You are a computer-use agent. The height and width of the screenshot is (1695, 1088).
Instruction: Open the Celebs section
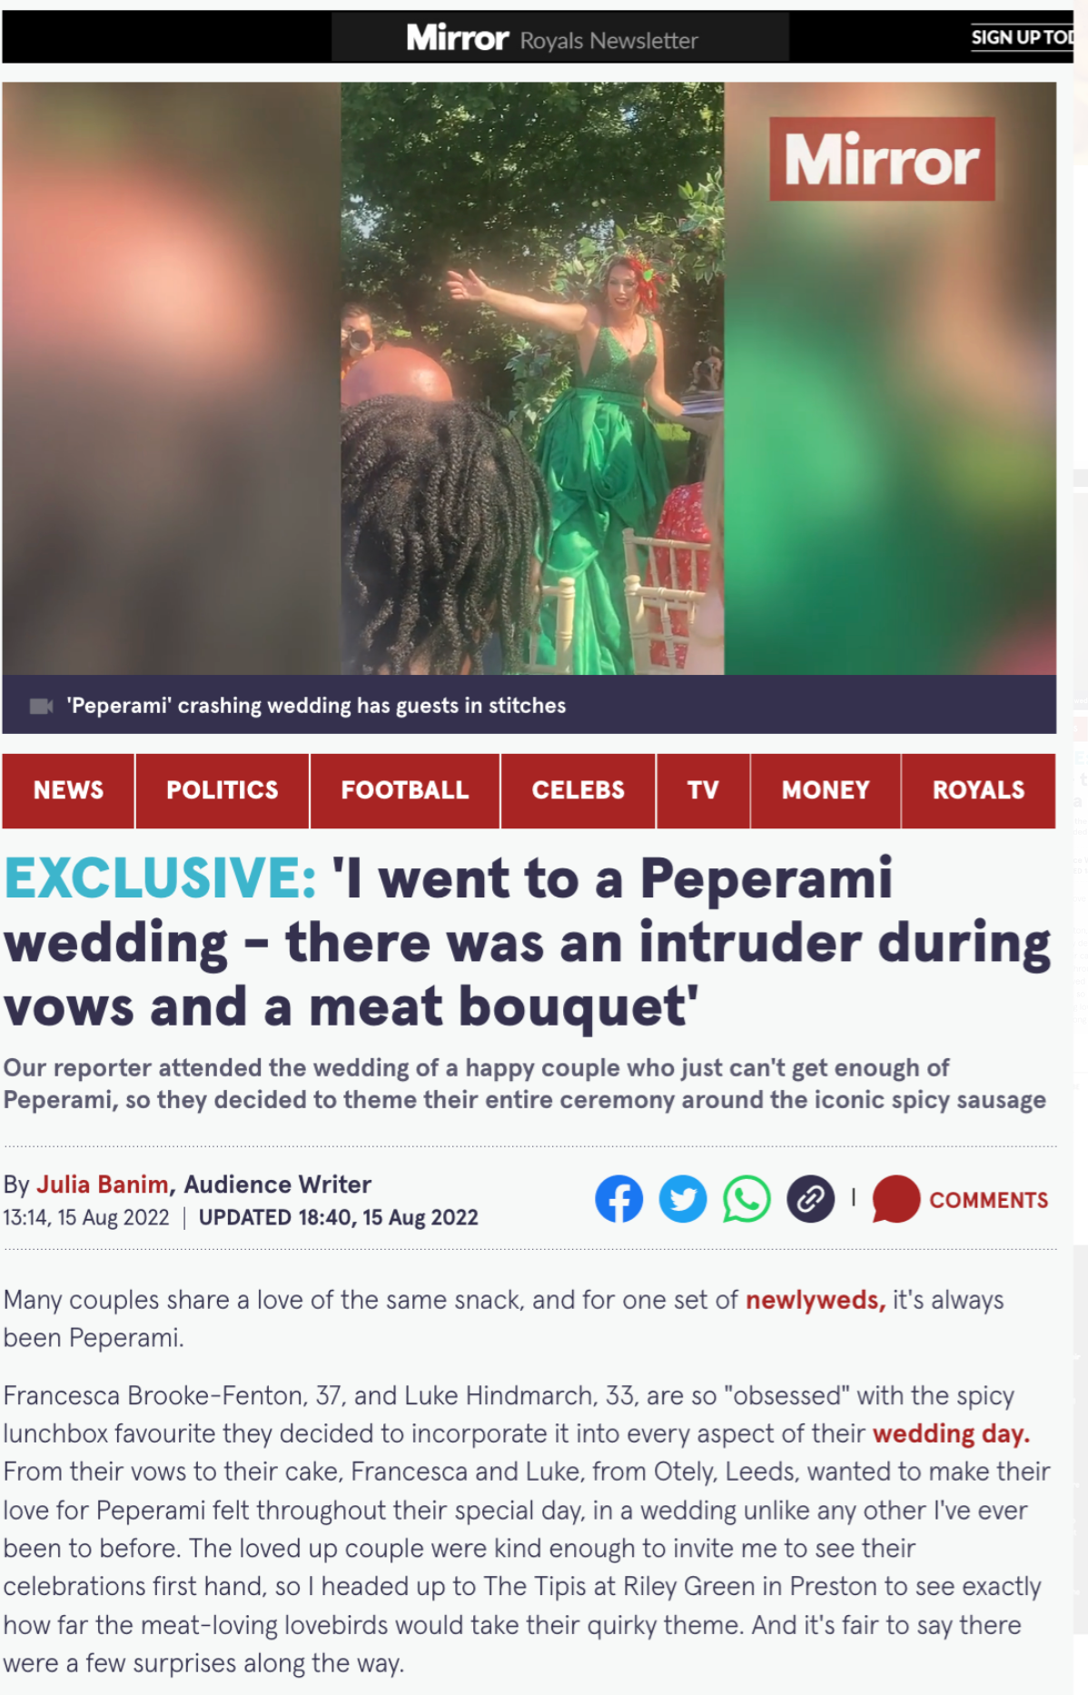[579, 790]
